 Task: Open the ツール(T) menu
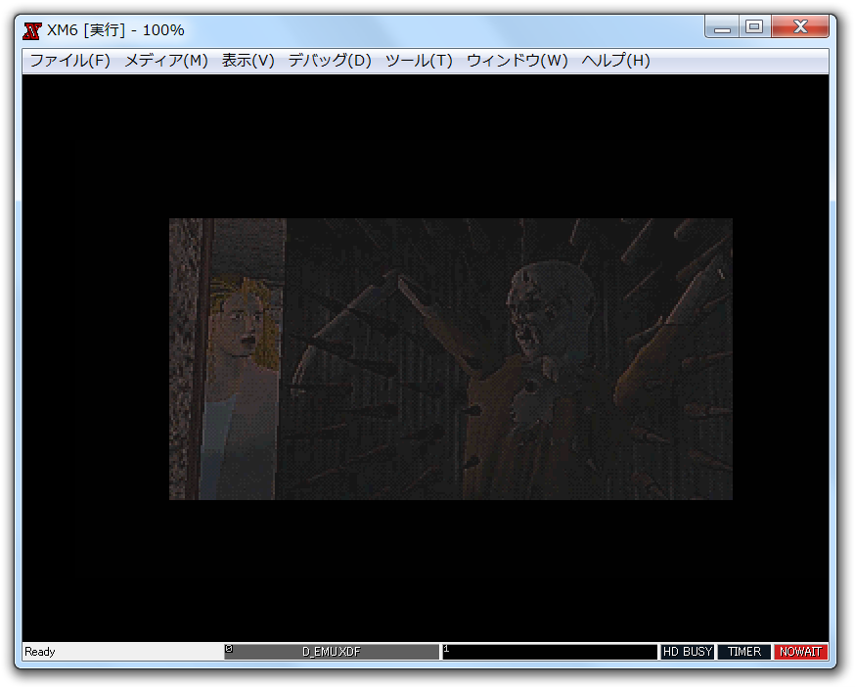tap(419, 60)
